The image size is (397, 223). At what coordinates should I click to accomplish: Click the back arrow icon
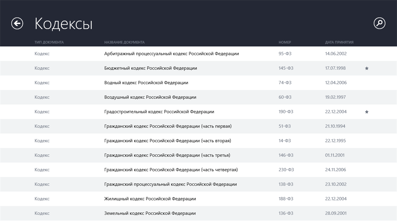(17, 23)
